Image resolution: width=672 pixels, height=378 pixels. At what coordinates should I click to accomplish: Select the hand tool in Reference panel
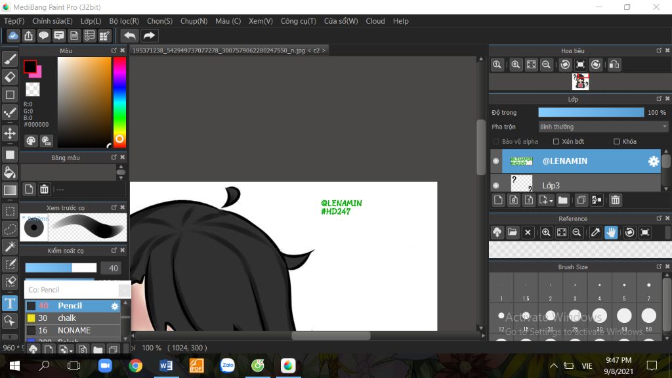coord(611,232)
